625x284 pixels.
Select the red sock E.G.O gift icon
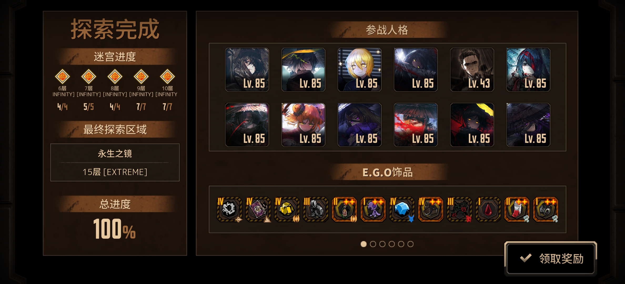click(x=517, y=209)
